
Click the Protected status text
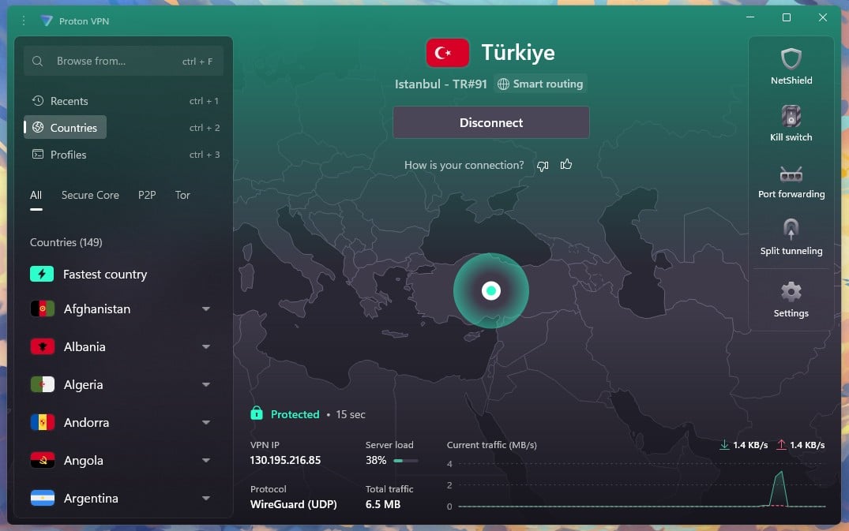coord(295,414)
